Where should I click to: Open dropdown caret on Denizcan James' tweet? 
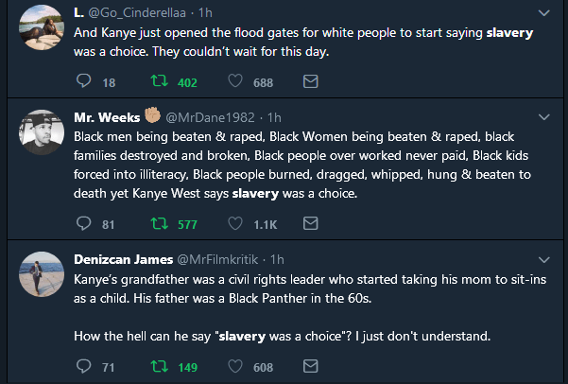pos(543,258)
